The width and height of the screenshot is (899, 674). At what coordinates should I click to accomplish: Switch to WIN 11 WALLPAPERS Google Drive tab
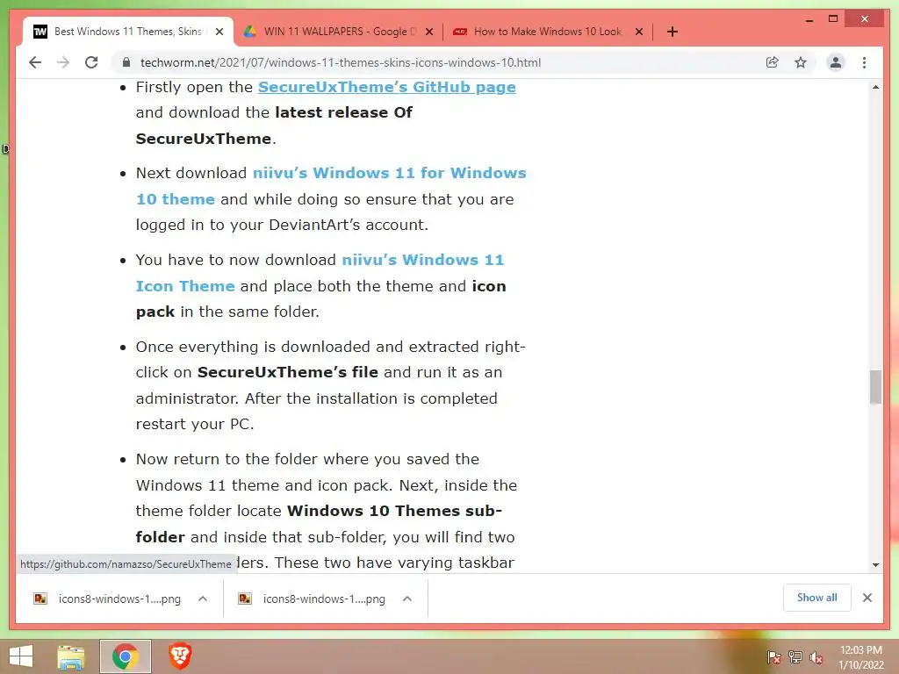[338, 32]
